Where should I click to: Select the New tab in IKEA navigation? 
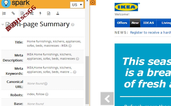click(135, 23)
